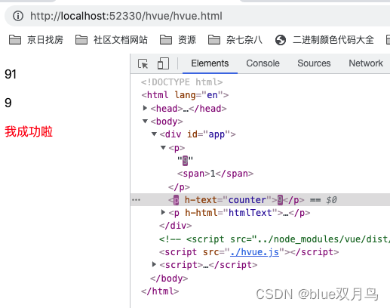Open the 资源 bookmark folder
This screenshot has width=390, height=308.
pos(178,40)
